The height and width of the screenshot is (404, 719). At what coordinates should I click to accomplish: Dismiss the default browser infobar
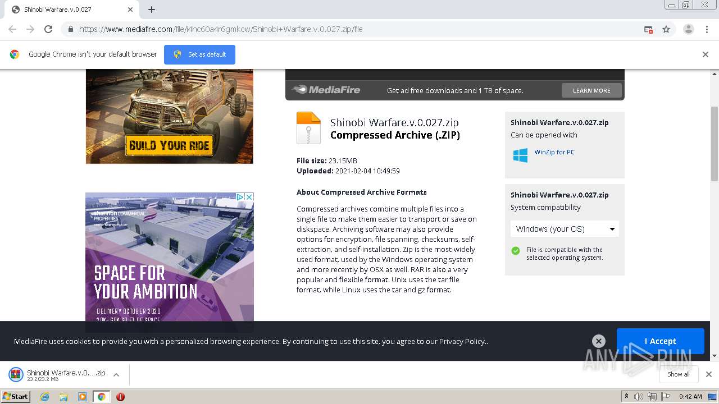click(706, 54)
